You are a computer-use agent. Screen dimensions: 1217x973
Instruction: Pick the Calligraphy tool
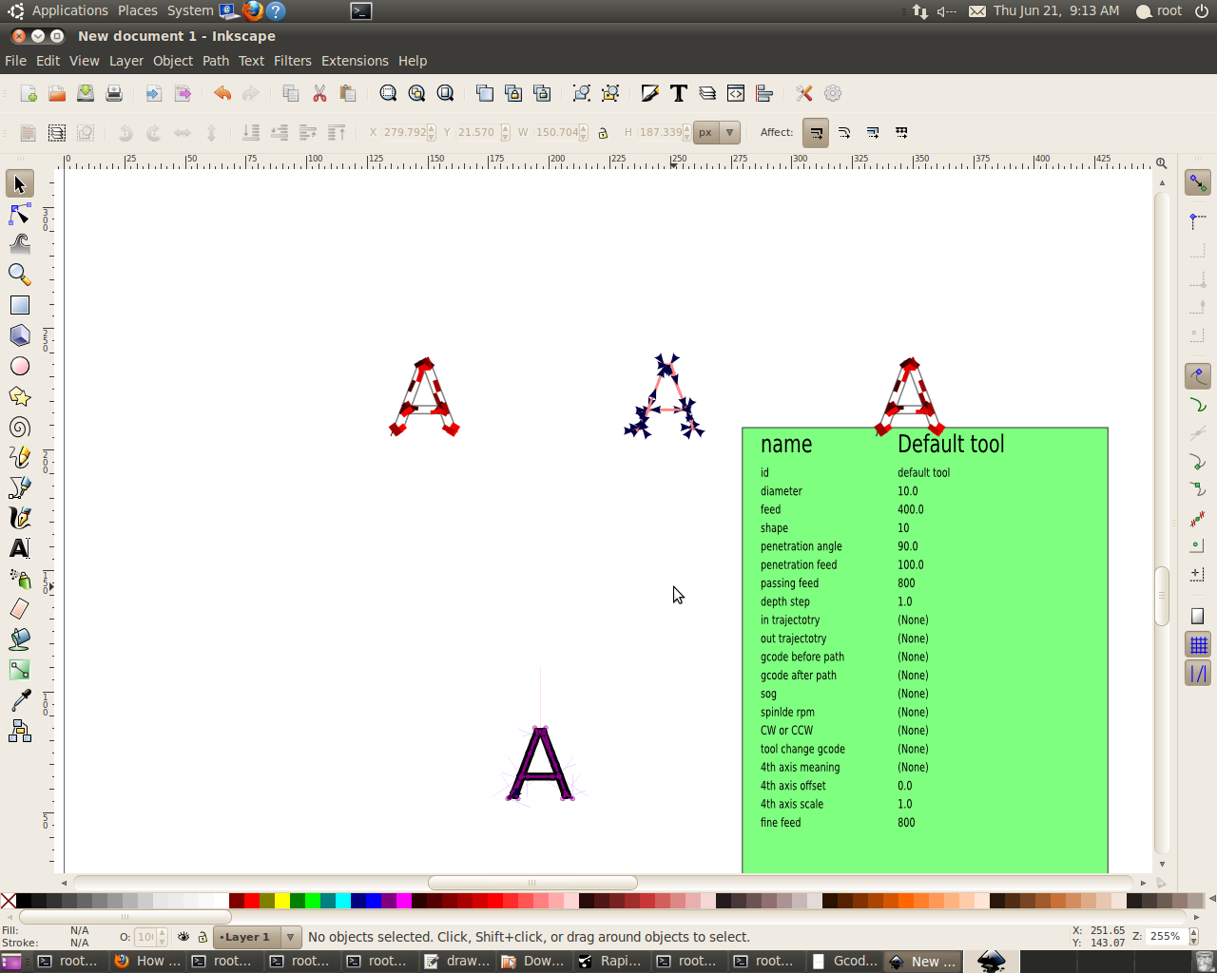(20, 518)
